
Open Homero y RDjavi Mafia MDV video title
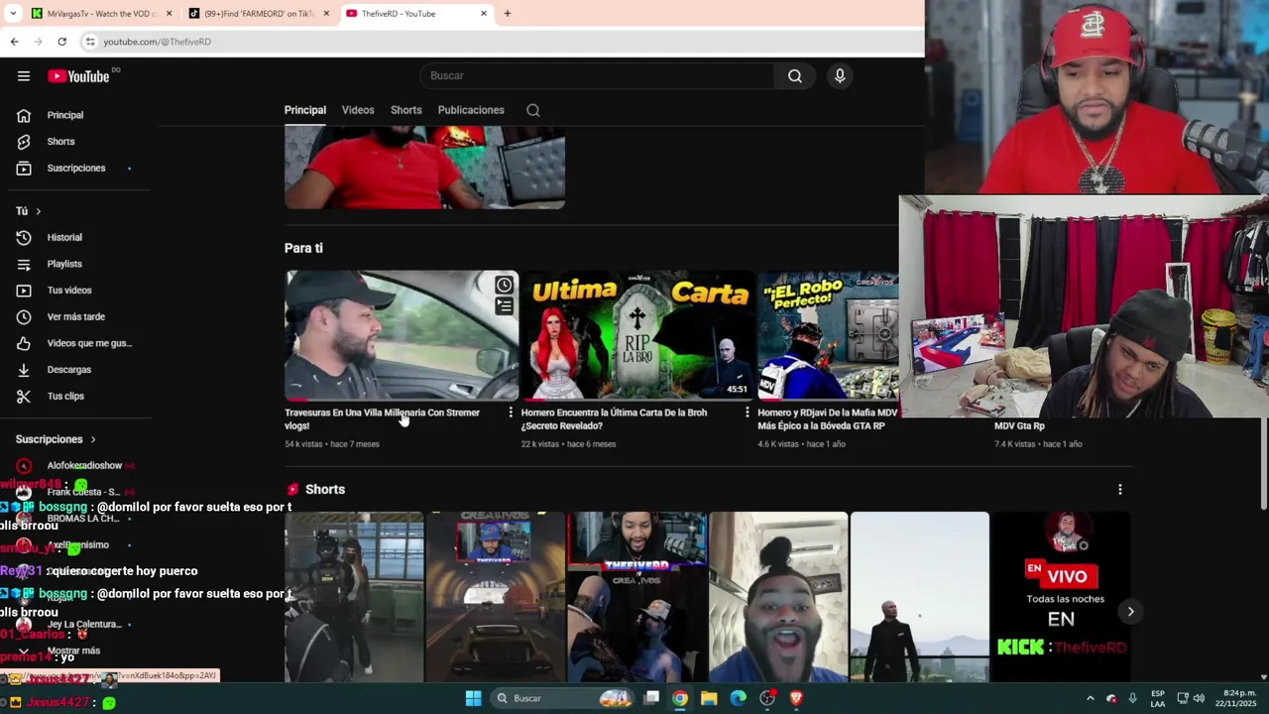pos(828,419)
